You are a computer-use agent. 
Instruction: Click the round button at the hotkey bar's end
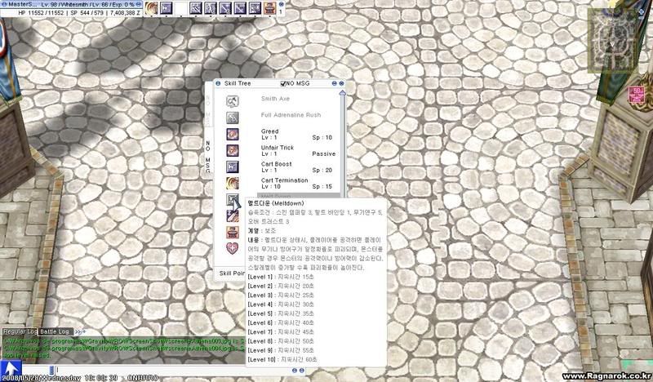point(281,4)
